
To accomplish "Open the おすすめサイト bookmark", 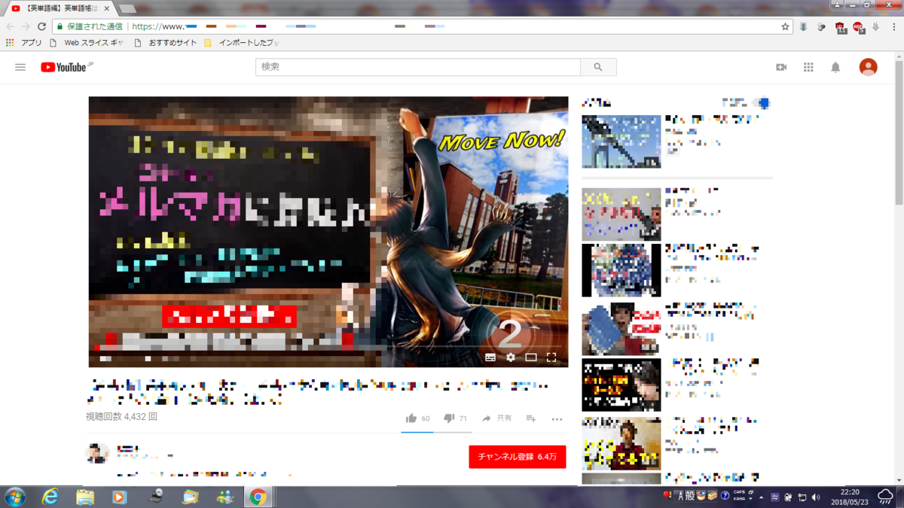I will point(166,43).
